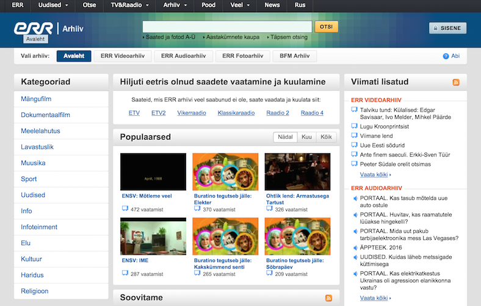Click the OTSI search button
The height and width of the screenshot is (306, 481).
[x=327, y=27]
